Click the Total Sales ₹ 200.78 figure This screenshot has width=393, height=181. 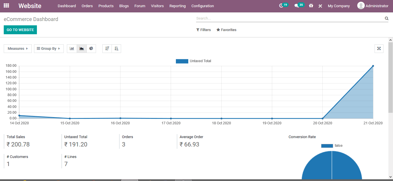(18, 144)
